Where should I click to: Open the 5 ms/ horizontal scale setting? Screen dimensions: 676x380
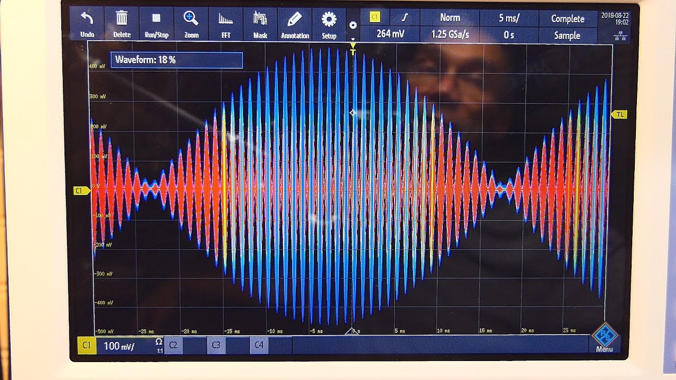pyautogui.click(x=509, y=18)
